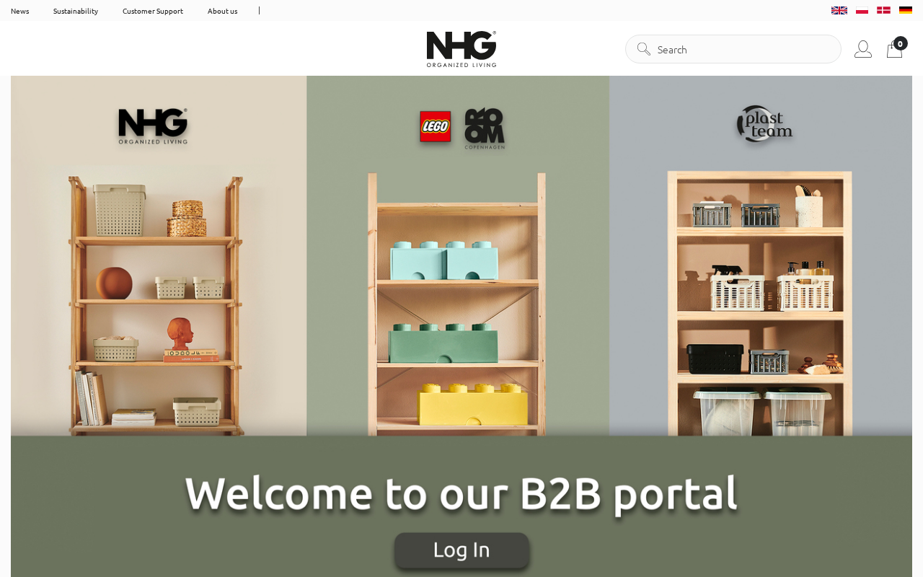Image resolution: width=923 pixels, height=577 pixels.
Task: Click the LEGO Room Copenhagen logo
Action: click(462, 128)
